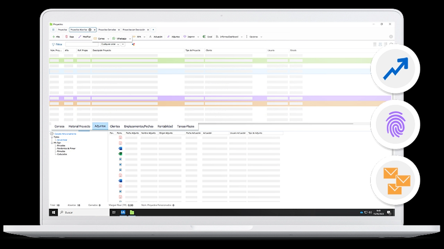Click the Buscar taskbar search box
444x249 pixels.
83,212
